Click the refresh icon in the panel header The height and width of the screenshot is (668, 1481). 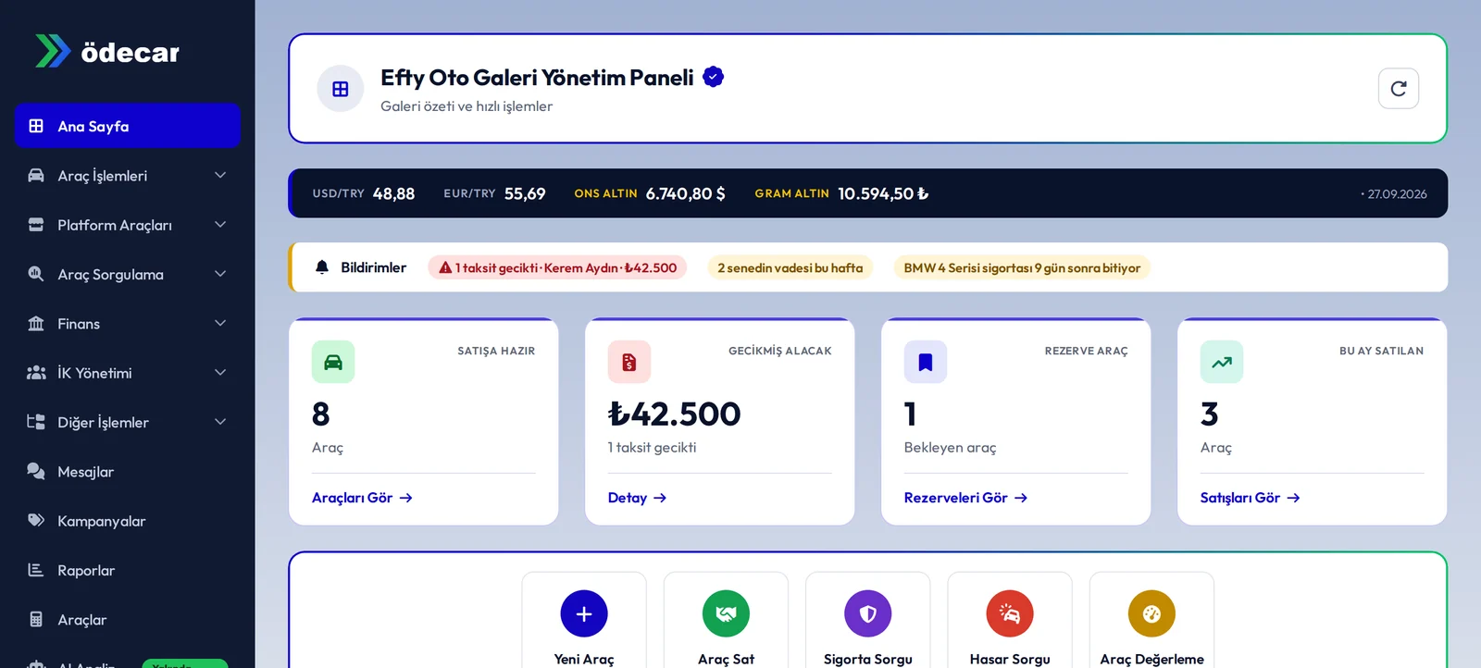[1398, 89]
